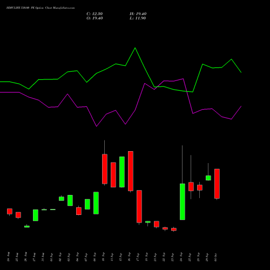The image size is (270, 270).
Task: Click the red candle for 24 Aug
Action: (x=10, y=211)
